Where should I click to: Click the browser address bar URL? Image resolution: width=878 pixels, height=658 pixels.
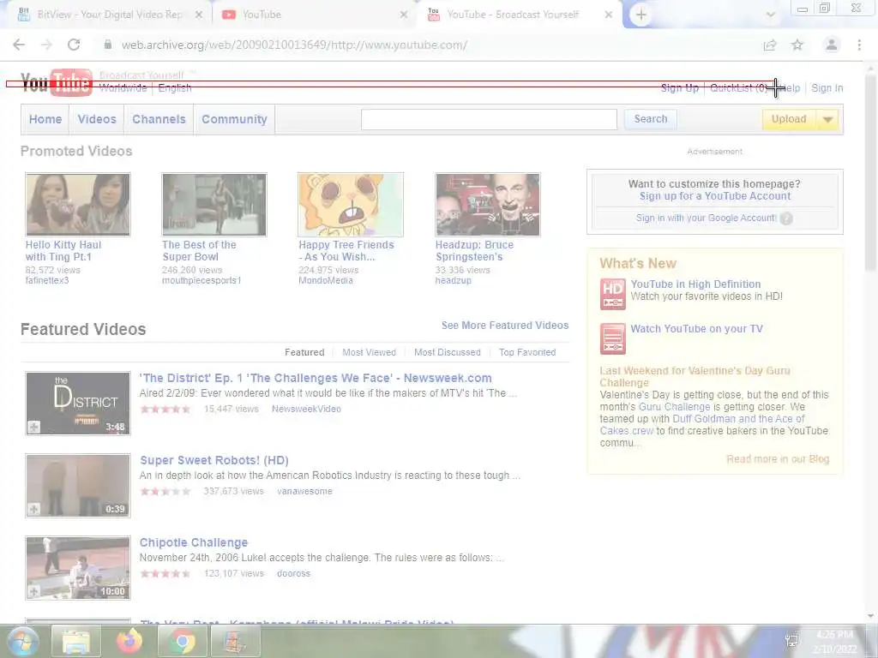tap(295, 45)
